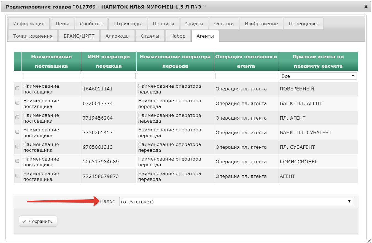Click the Сохранить button
Screen dimensions: 372x243
(x=38, y=221)
